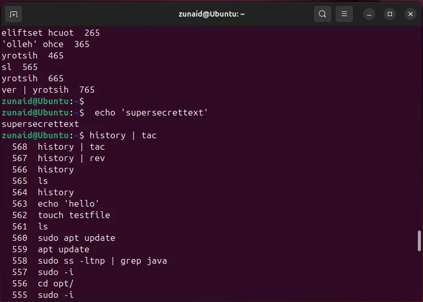Minimize the terminal window
This screenshot has width=423, height=302.
369,14
